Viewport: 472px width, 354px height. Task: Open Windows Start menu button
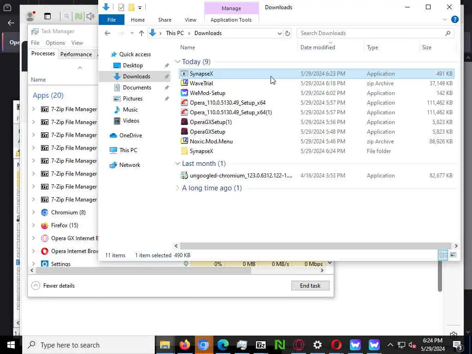tap(11, 345)
